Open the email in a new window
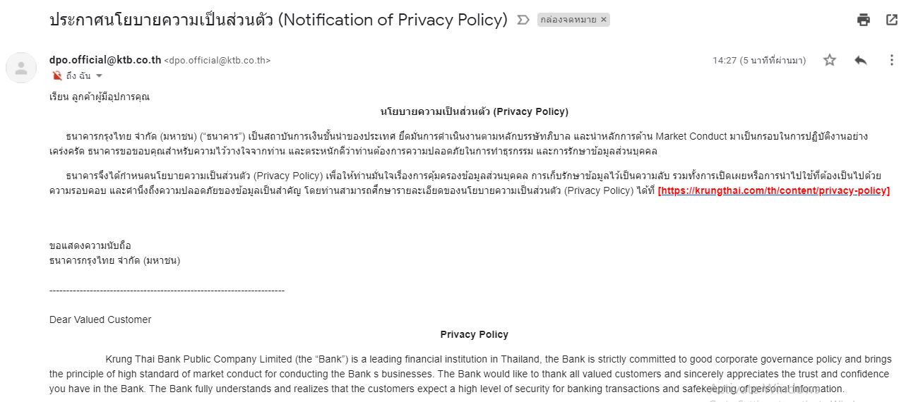The image size is (906, 402). (891, 20)
